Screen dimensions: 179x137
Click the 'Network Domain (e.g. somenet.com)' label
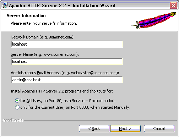point(42,37)
